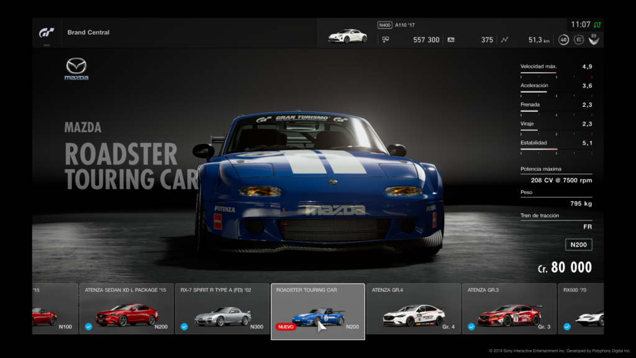Click the level 40 circular badge
The height and width of the screenshot is (358, 636).
coord(563,40)
